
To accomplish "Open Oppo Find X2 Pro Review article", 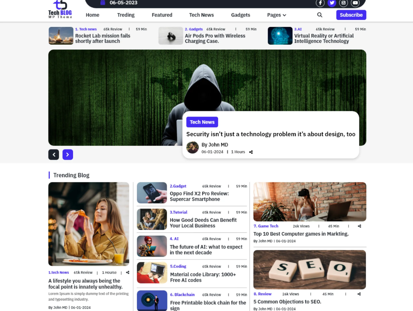I will [x=199, y=196].
